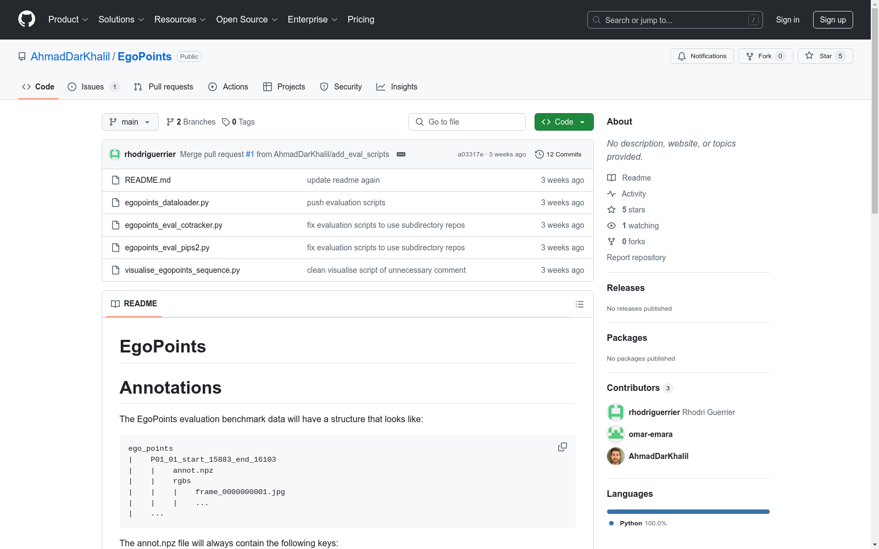
Task: Focus the Go to file input
Action: point(467,122)
